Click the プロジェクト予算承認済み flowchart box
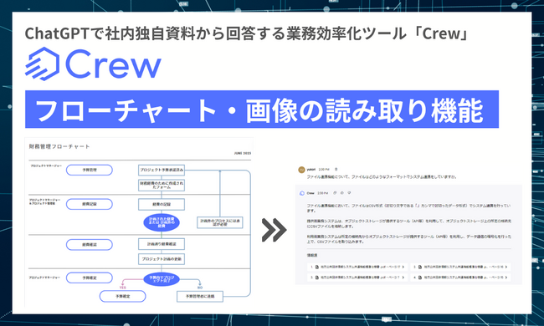Image resolution: width=544 pixels, height=326 pixels. 162,170
